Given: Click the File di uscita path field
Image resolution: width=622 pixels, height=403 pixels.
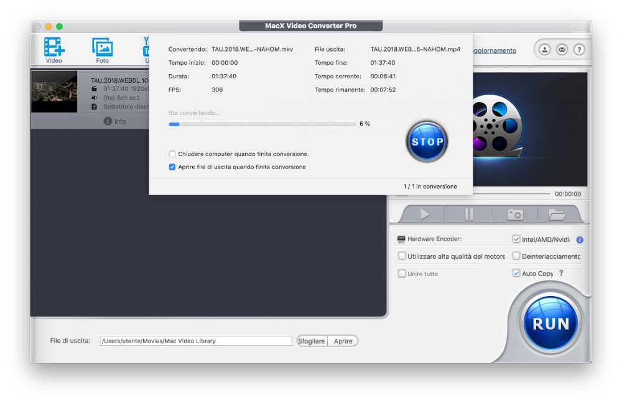Looking at the screenshot, I should (196, 341).
